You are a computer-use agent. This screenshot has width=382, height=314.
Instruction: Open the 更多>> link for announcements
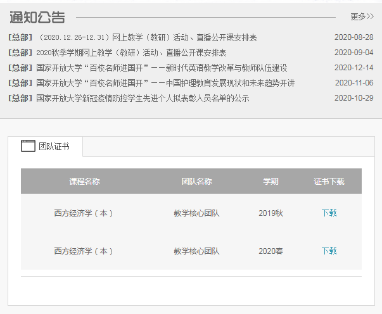coord(362,16)
